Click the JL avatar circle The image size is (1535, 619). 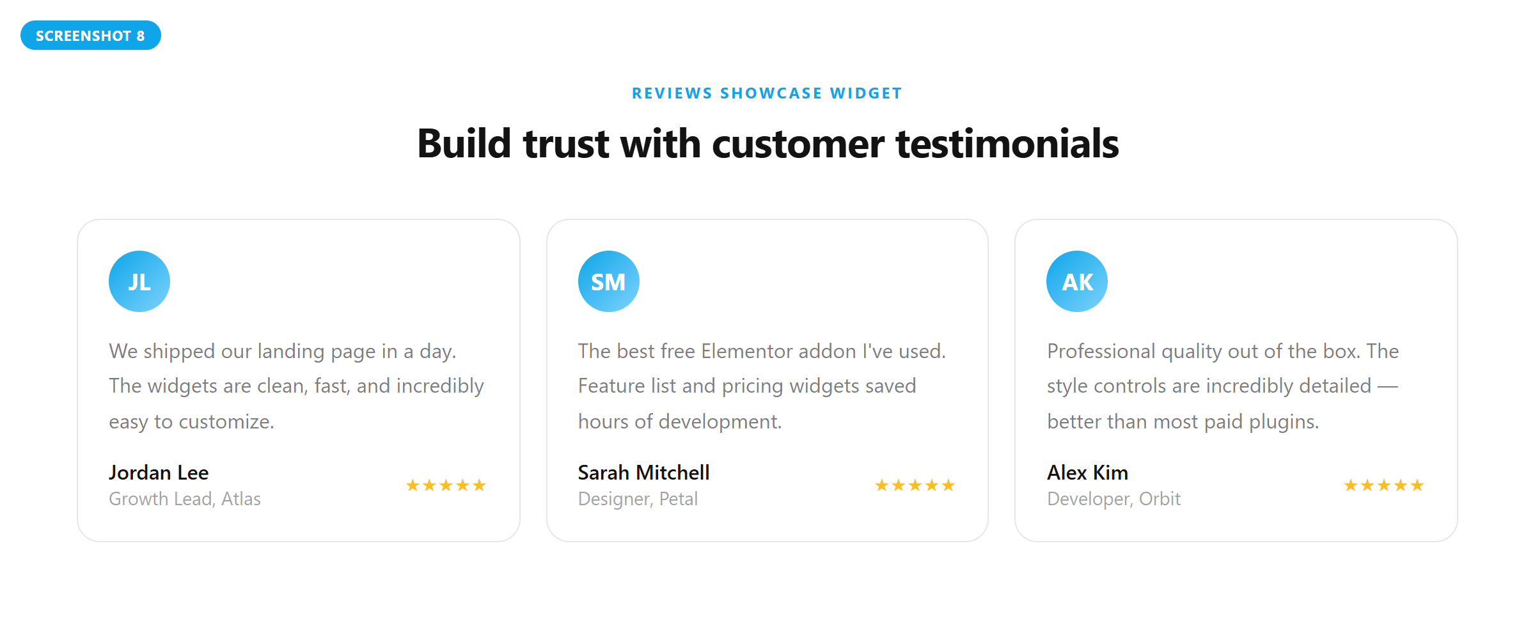coord(139,281)
